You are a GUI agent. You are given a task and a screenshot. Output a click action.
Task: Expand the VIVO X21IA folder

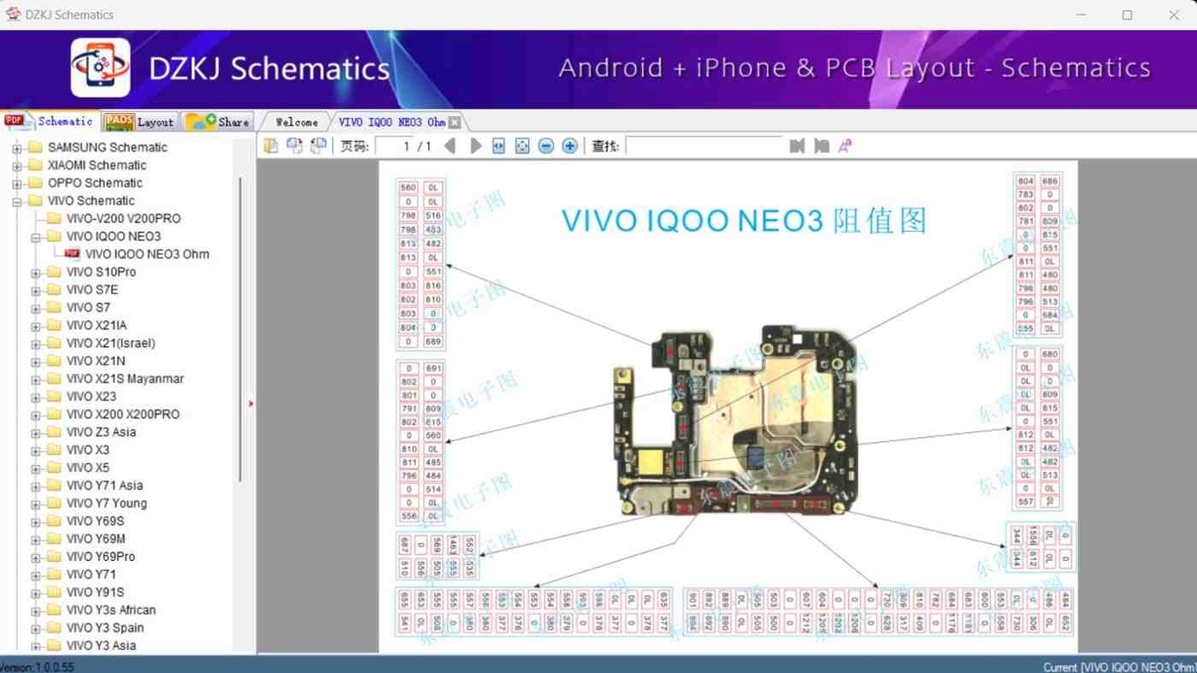[x=36, y=326]
